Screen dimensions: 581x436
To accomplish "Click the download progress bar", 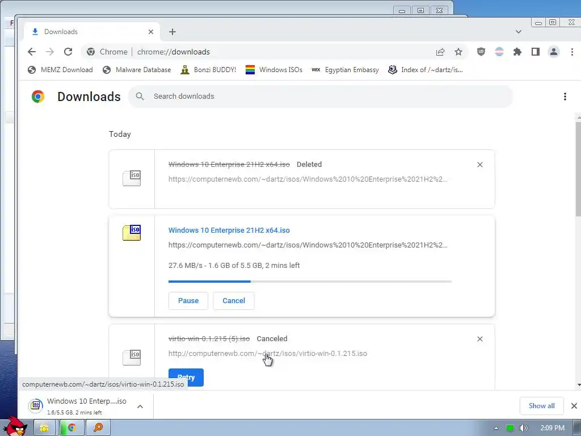I will pos(310,282).
